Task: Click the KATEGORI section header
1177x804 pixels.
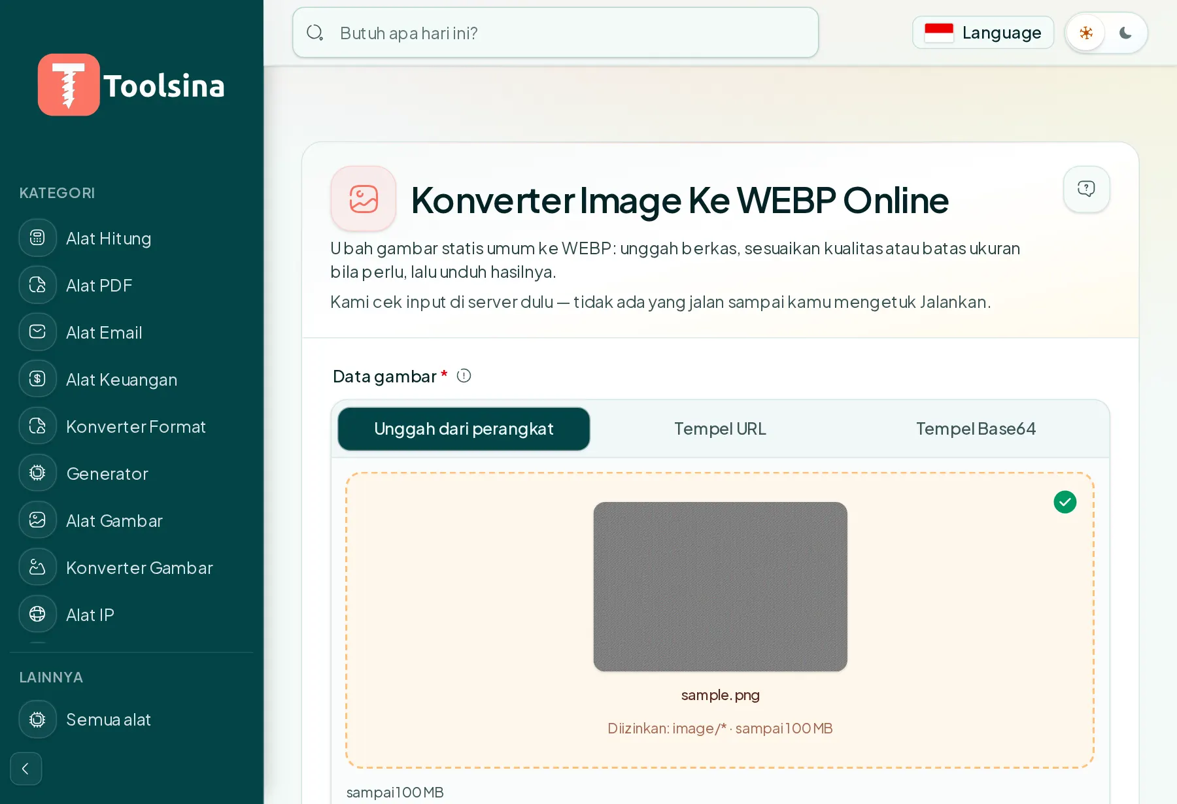Action: [x=57, y=193]
